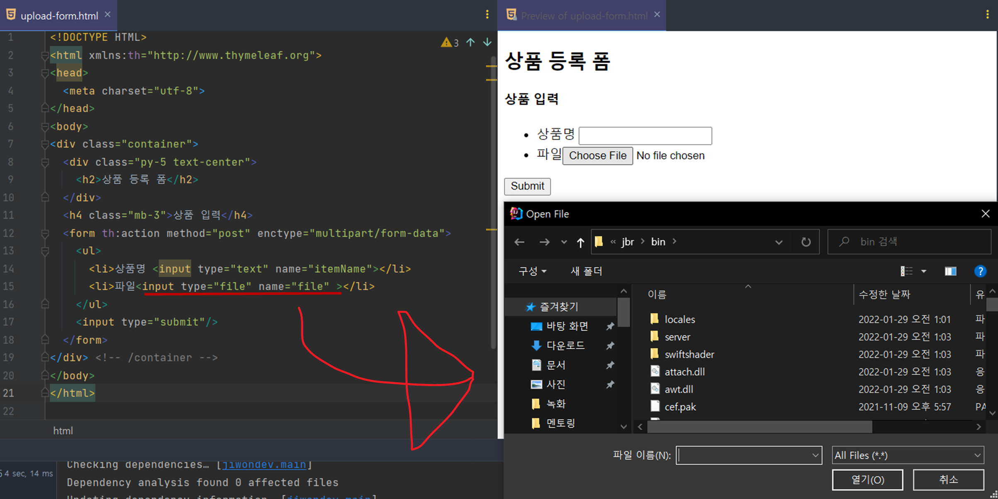This screenshot has height=499, width=998.
Task: Open the help icon in file dialog
Action: tap(980, 271)
